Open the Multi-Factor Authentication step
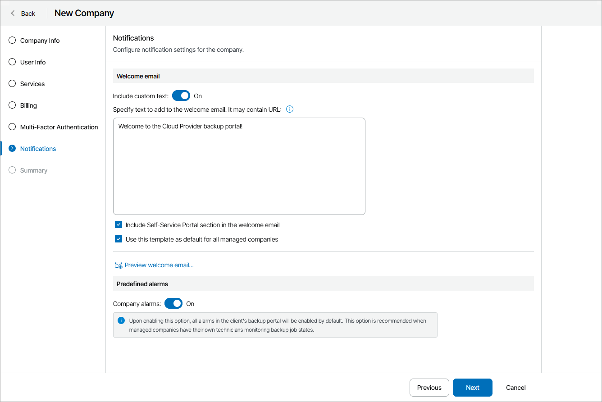The width and height of the screenshot is (602, 402). point(59,127)
